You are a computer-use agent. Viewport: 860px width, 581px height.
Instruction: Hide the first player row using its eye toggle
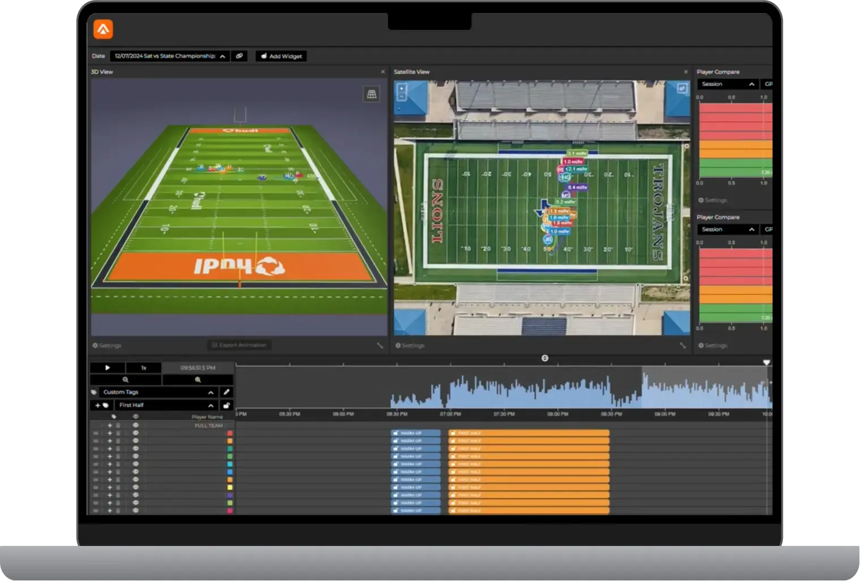pyautogui.click(x=135, y=433)
